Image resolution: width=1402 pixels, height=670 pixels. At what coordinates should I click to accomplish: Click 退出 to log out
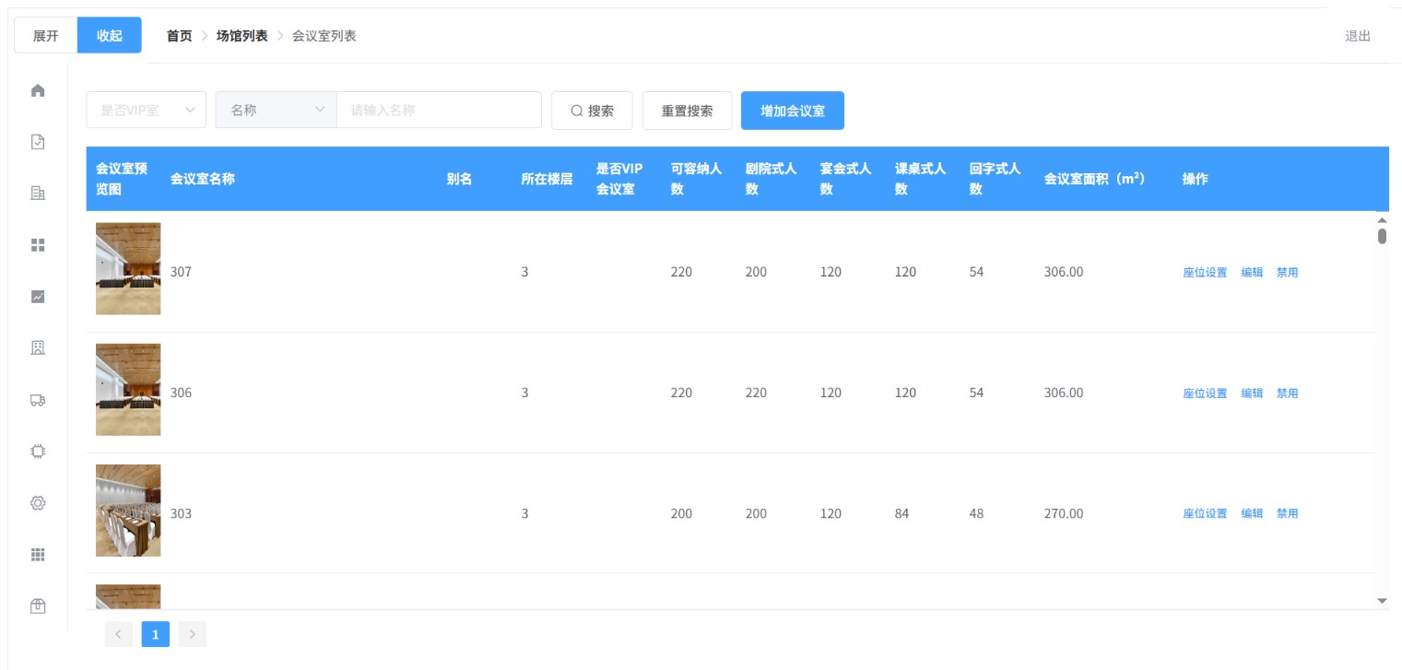click(x=1358, y=36)
